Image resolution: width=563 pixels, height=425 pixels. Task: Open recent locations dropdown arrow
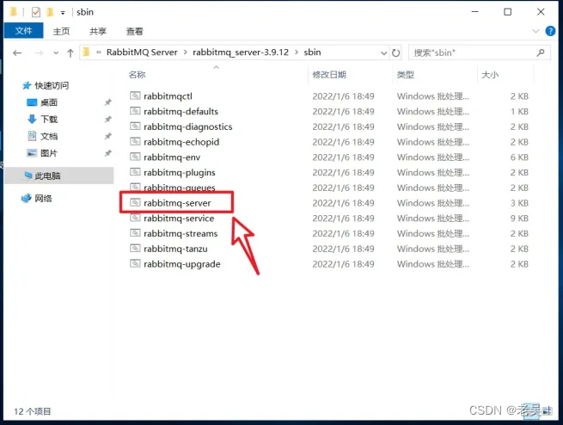56,53
